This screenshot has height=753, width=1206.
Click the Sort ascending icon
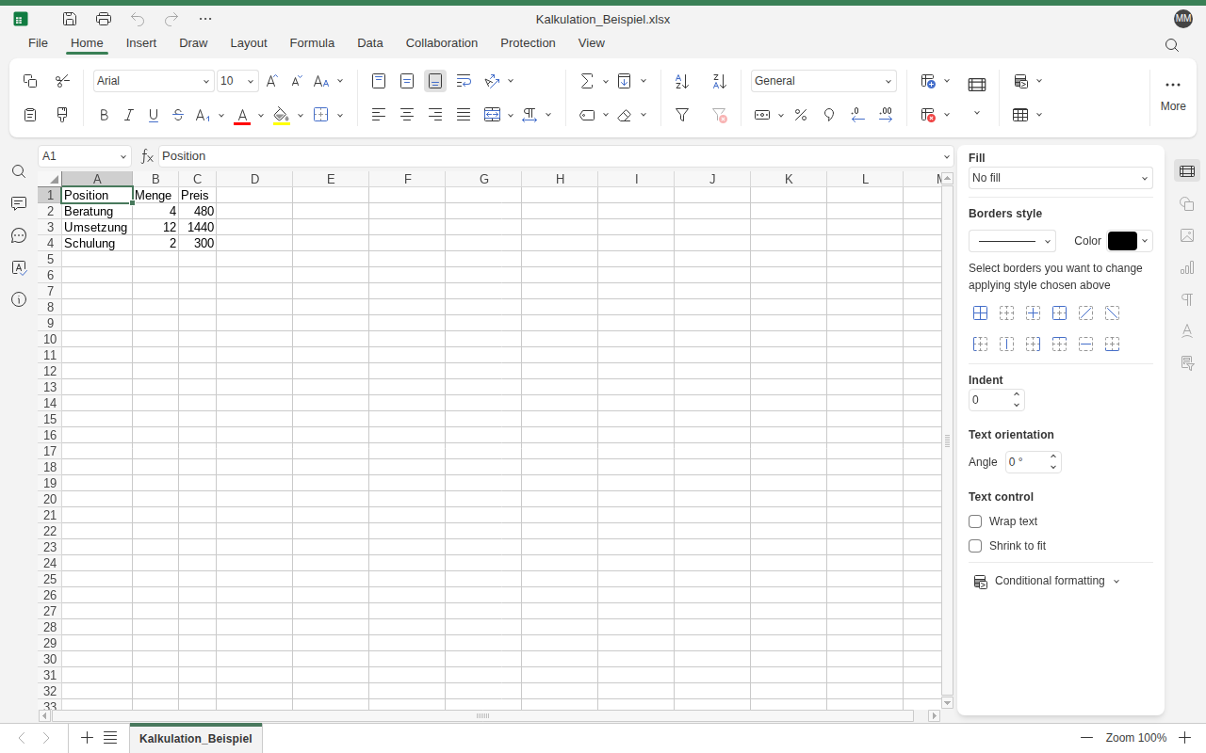pyautogui.click(x=682, y=81)
